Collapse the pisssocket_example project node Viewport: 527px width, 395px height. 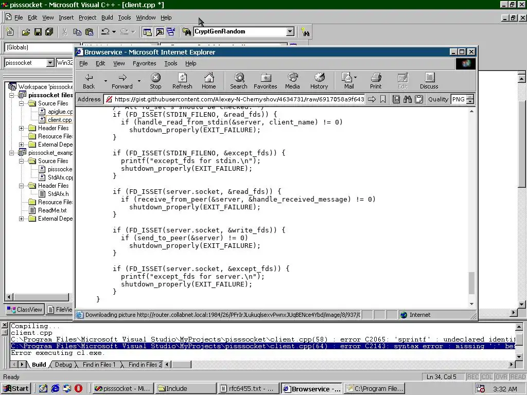[x=12, y=153]
